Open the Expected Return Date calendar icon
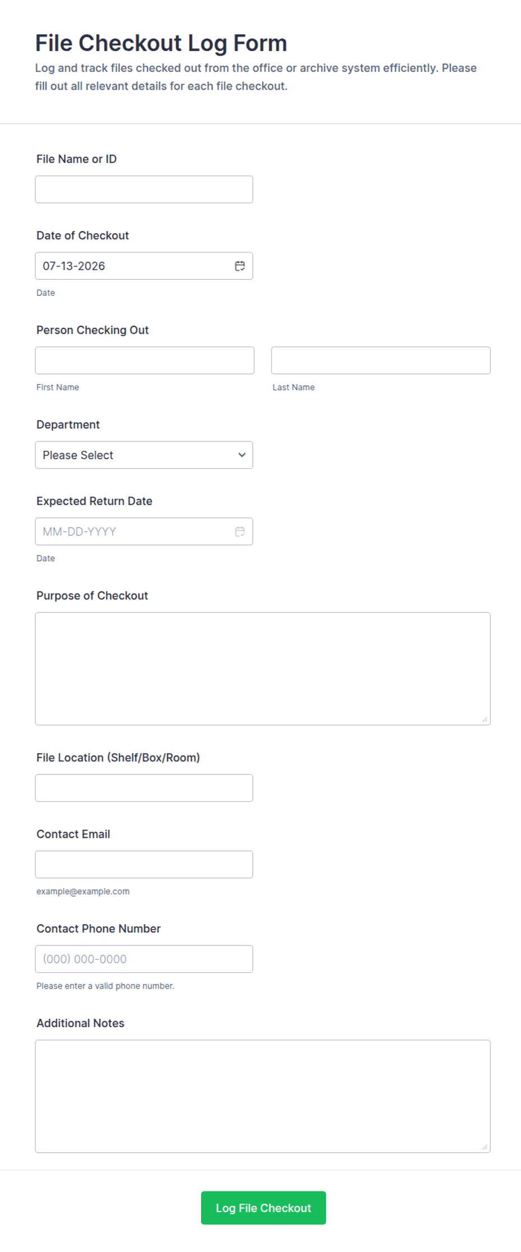521x1252 pixels. coord(240,532)
